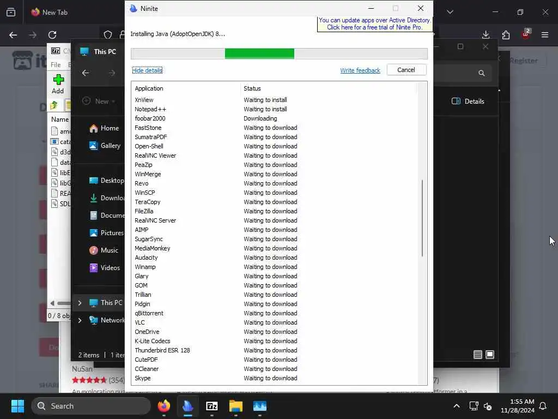558x419 pixels.
Task: Click Firefox forward button
Action: pos(32,35)
